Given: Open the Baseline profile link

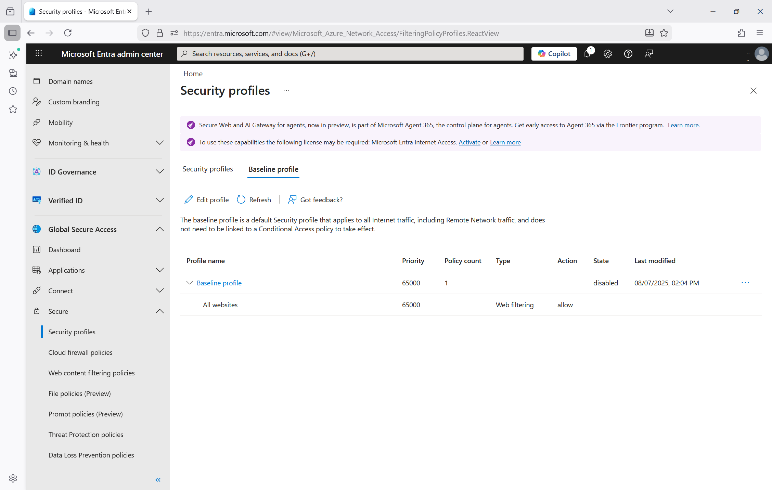Looking at the screenshot, I should tap(219, 283).
